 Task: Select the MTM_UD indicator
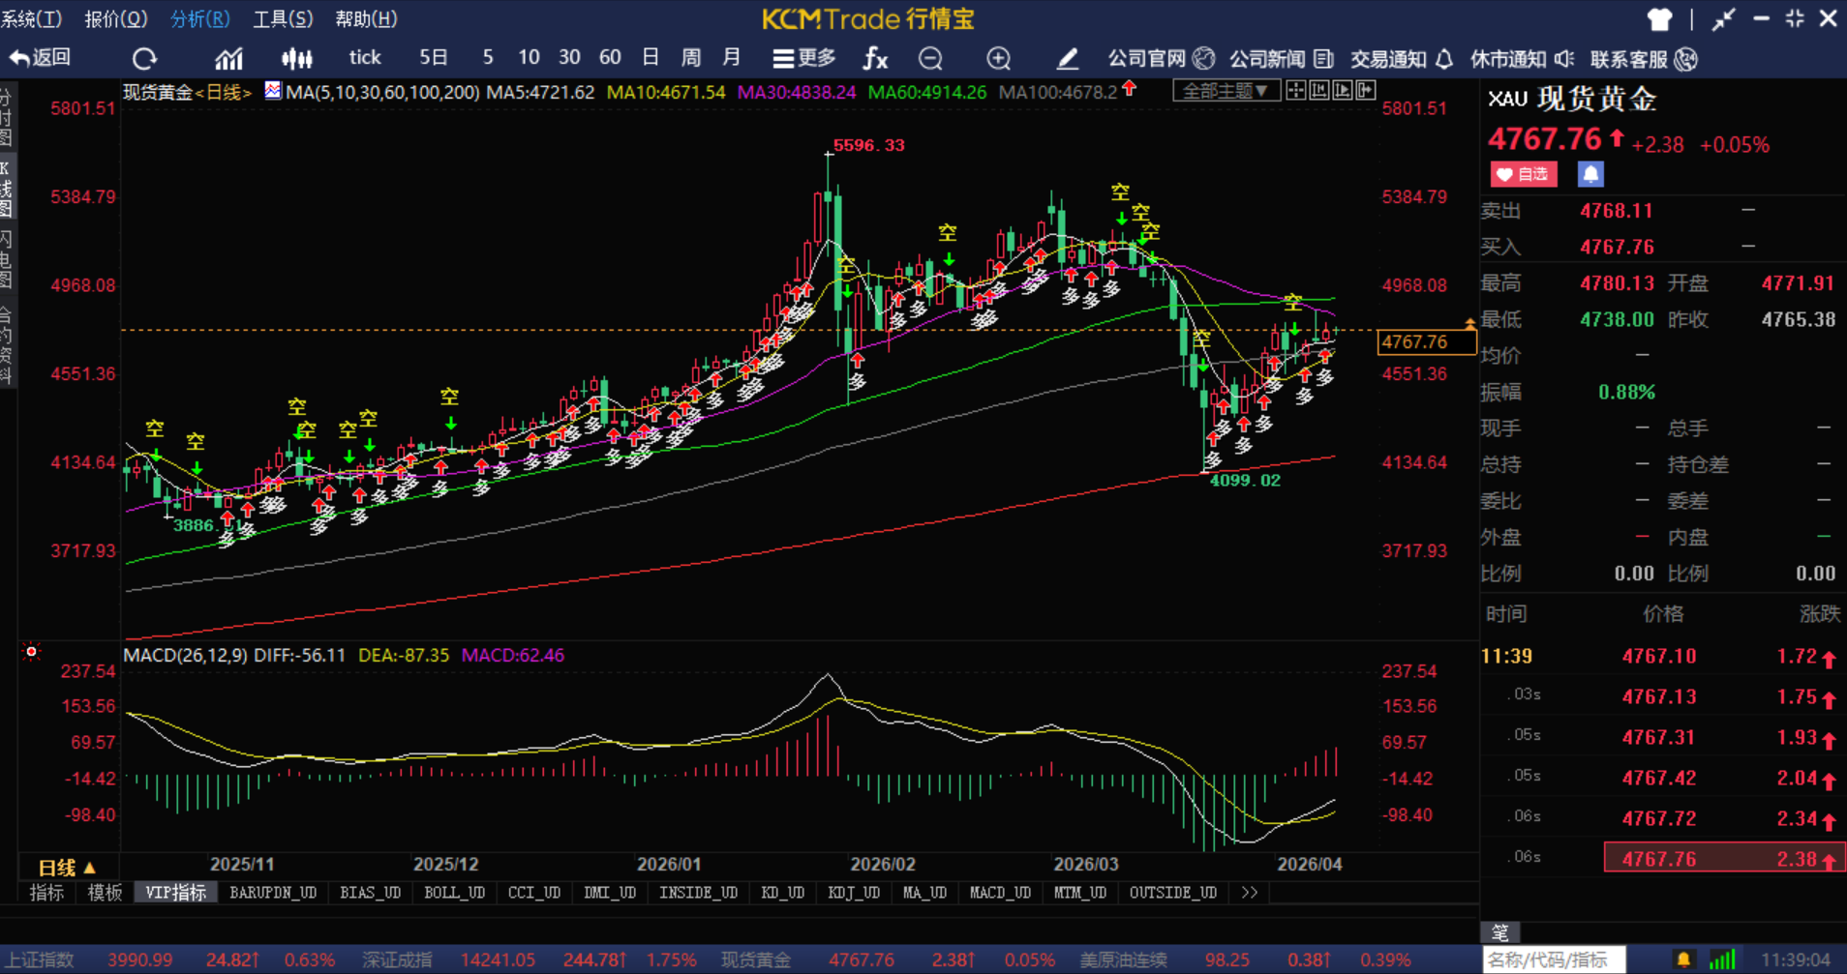pos(1080,893)
